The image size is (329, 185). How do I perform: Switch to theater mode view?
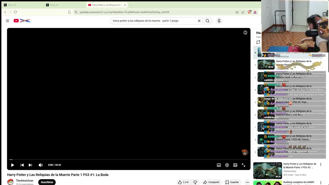[x=235, y=165]
